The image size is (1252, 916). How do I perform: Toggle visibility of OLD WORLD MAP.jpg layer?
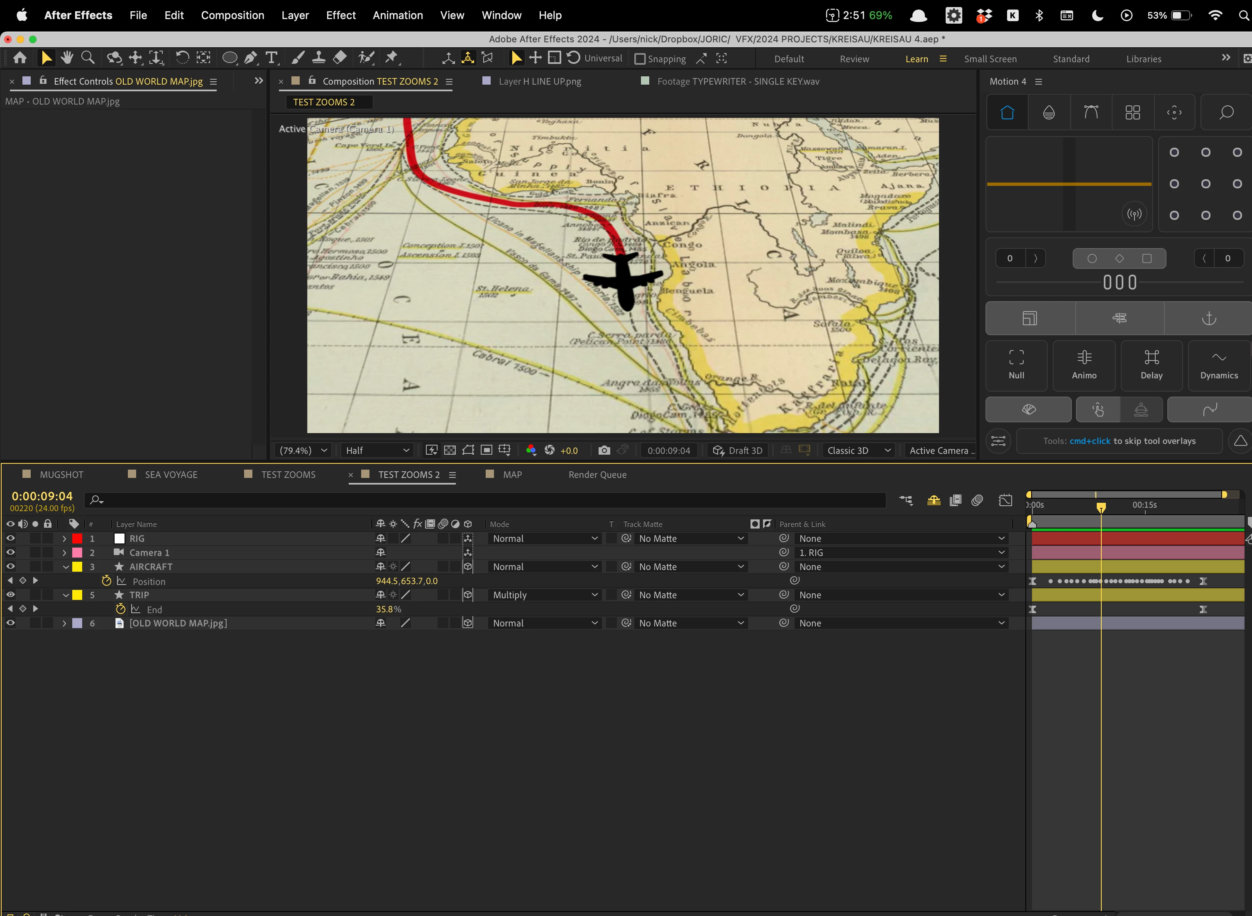click(x=10, y=623)
